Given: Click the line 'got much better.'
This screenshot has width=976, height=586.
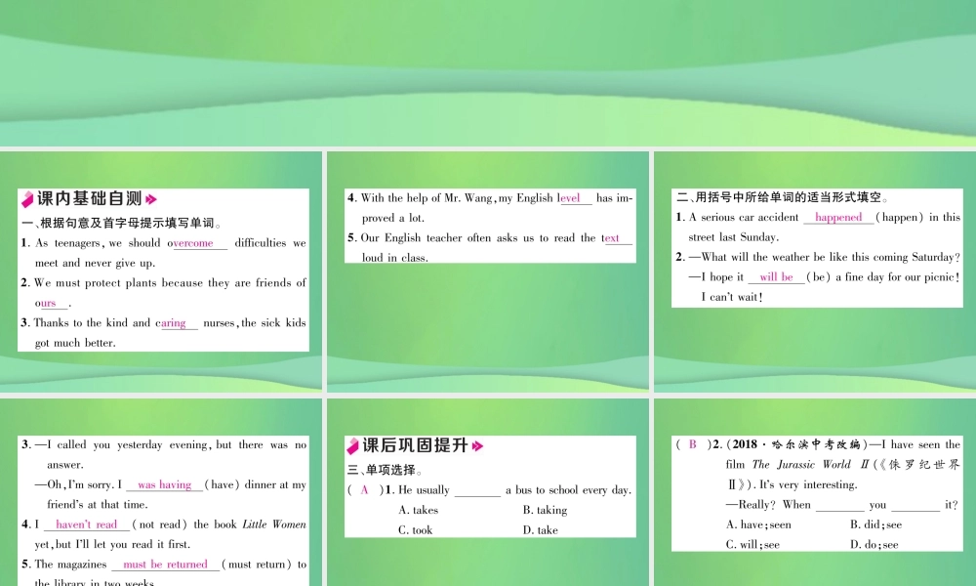Looking at the screenshot, I should click(75, 343).
